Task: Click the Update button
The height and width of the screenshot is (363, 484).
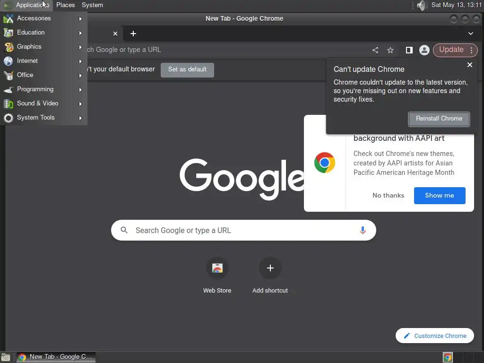Action: [451, 50]
